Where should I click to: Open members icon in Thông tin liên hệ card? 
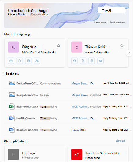tap(100, 61)
